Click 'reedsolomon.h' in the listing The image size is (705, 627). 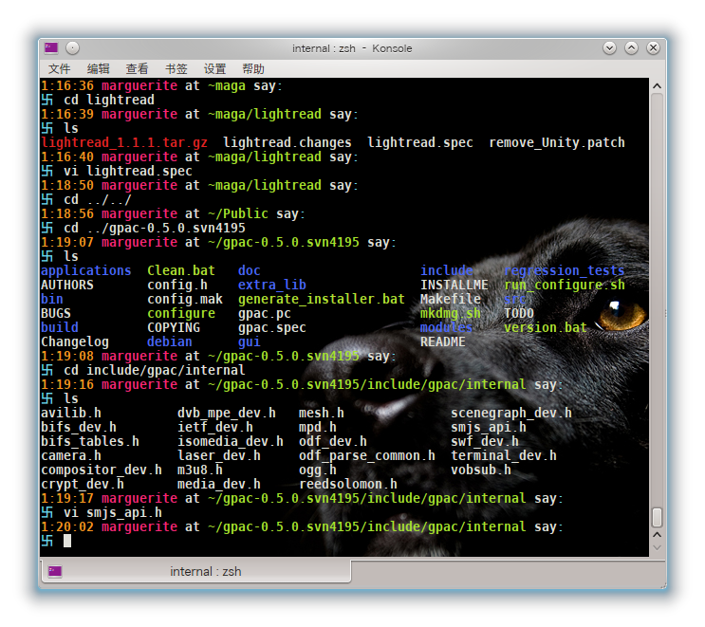coord(348,484)
